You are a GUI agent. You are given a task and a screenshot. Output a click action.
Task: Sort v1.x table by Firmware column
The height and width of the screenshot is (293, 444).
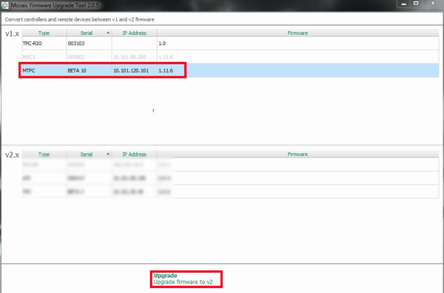pos(297,33)
